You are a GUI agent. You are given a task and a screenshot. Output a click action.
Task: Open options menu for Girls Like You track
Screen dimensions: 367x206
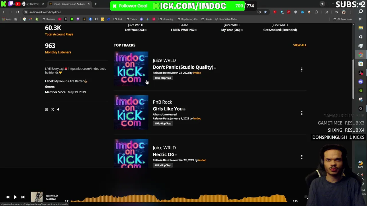[302, 113]
